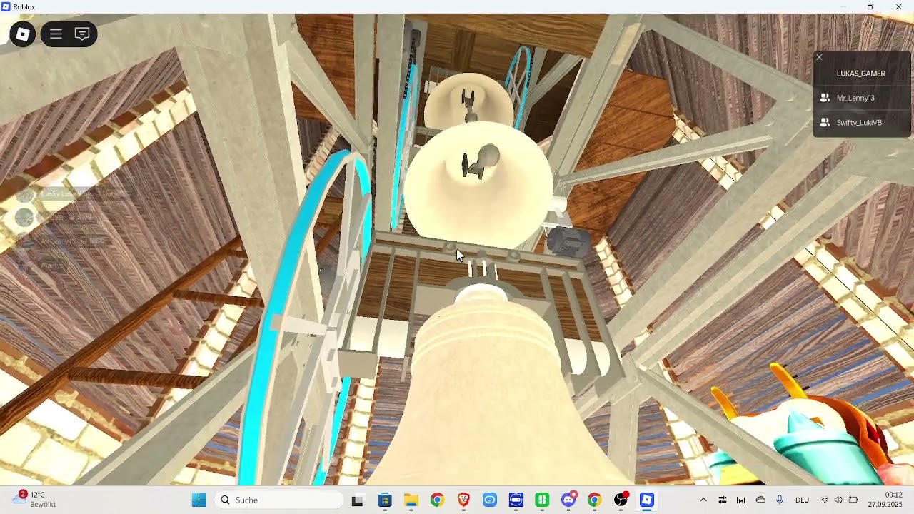Select LUKAS_GAMER in player list
This screenshot has height=514, width=914.
(x=861, y=74)
